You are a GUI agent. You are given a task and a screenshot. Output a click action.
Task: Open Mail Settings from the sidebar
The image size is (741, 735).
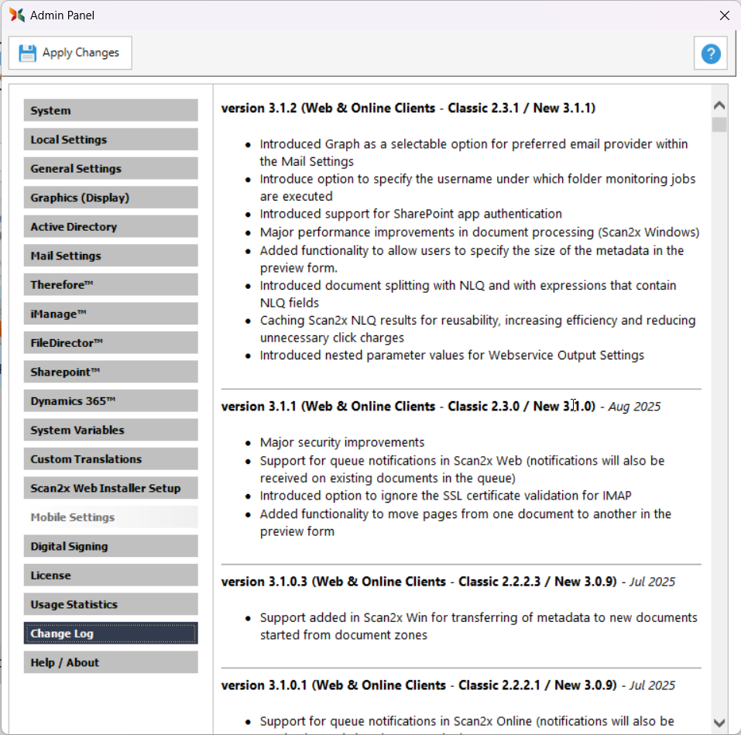[x=111, y=256]
